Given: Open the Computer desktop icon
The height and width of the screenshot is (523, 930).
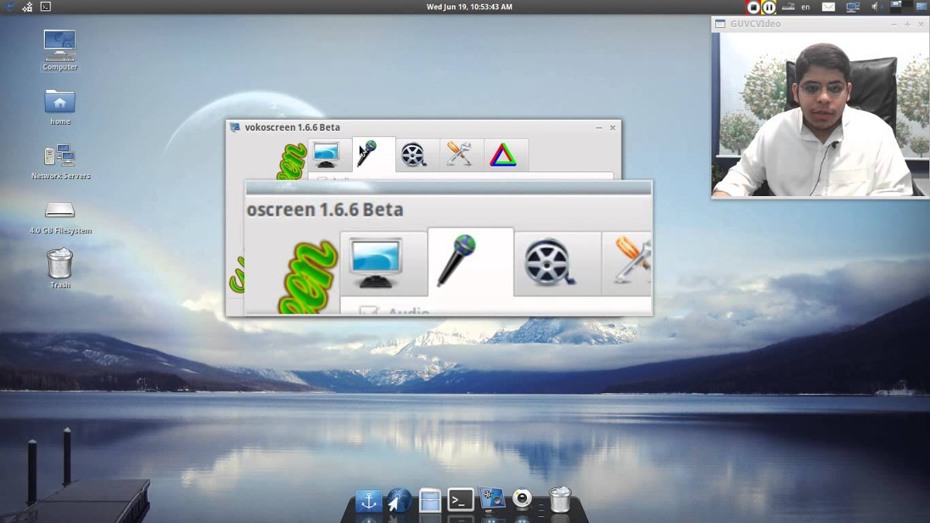Looking at the screenshot, I should [60, 50].
